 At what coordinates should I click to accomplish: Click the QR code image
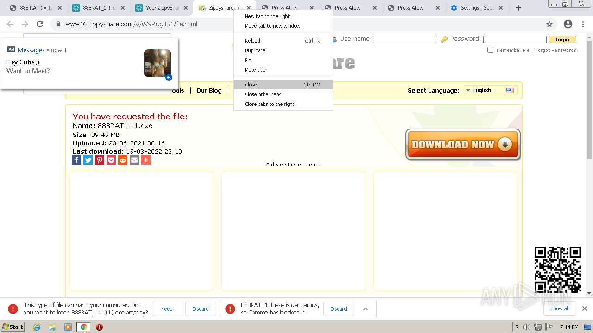pos(558,270)
